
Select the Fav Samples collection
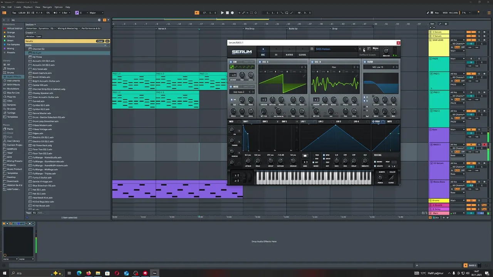[13, 45]
